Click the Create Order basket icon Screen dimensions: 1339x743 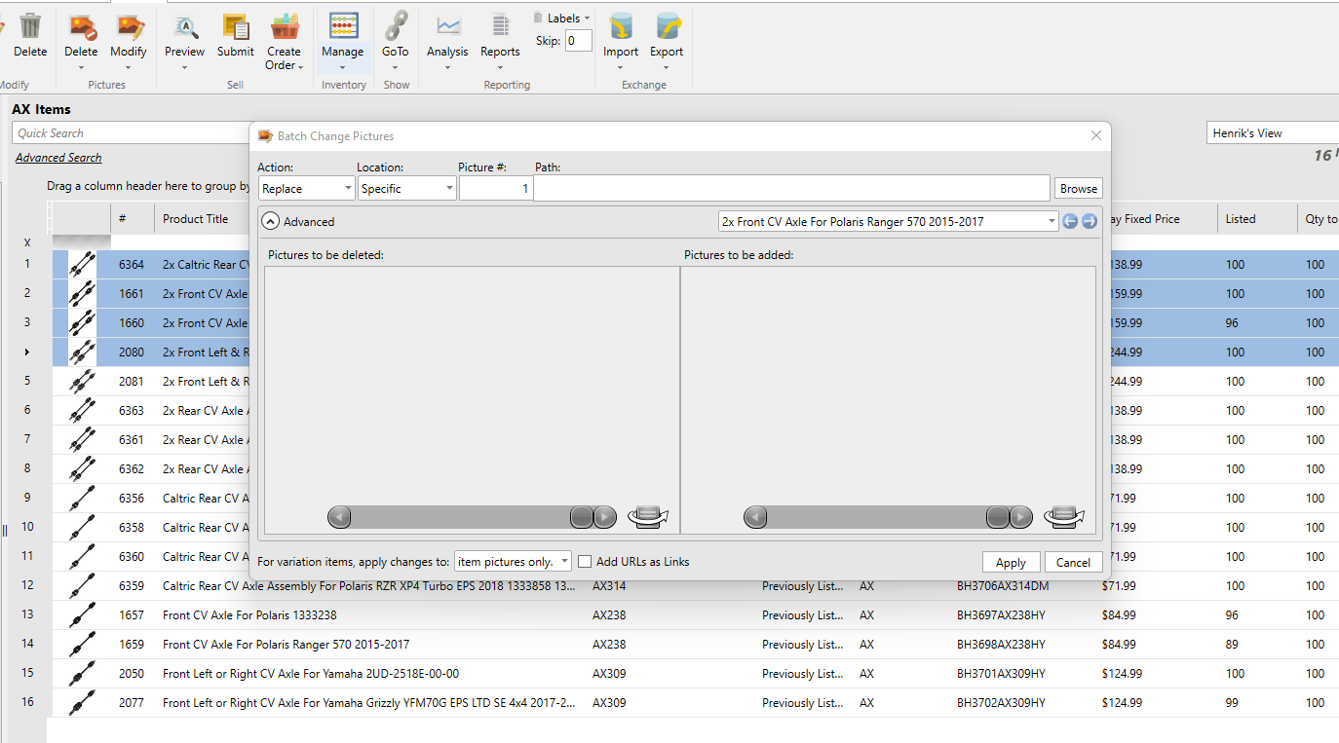pyautogui.click(x=285, y=27)
